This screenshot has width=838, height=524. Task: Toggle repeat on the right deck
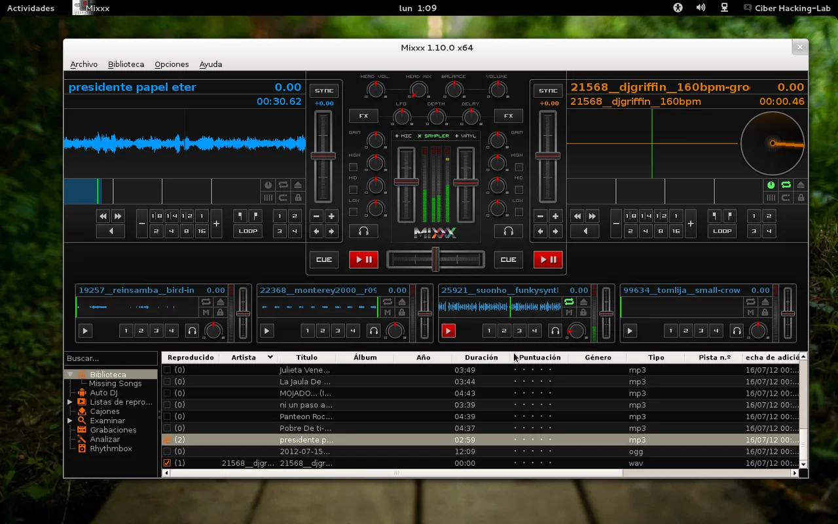click(x=786, y=185)
